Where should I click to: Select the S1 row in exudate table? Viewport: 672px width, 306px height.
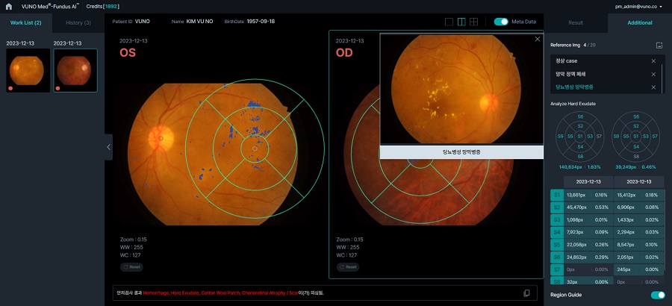pyautogui.click(x=556, y=194)
